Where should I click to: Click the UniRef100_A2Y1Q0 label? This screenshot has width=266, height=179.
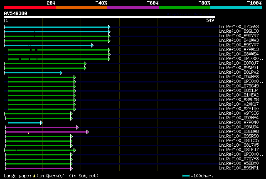tap(239, 109)
